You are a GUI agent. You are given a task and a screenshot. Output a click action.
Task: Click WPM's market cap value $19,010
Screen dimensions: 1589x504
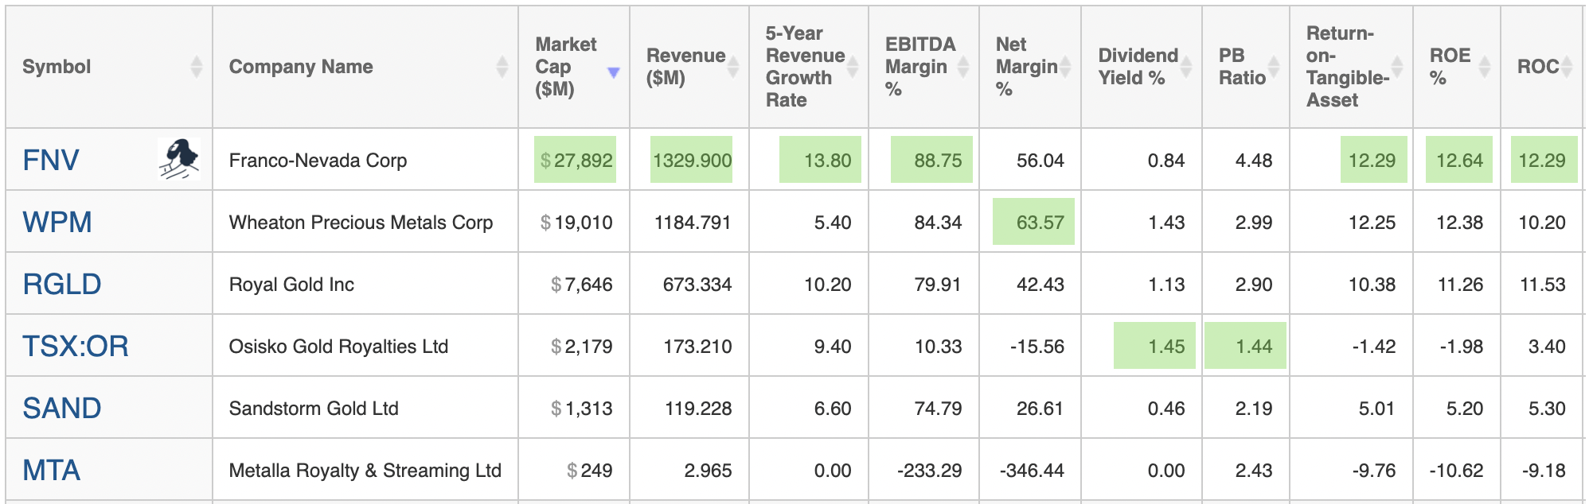[576, 223]
